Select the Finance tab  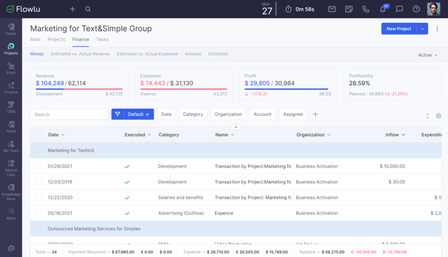pos(80,39)
